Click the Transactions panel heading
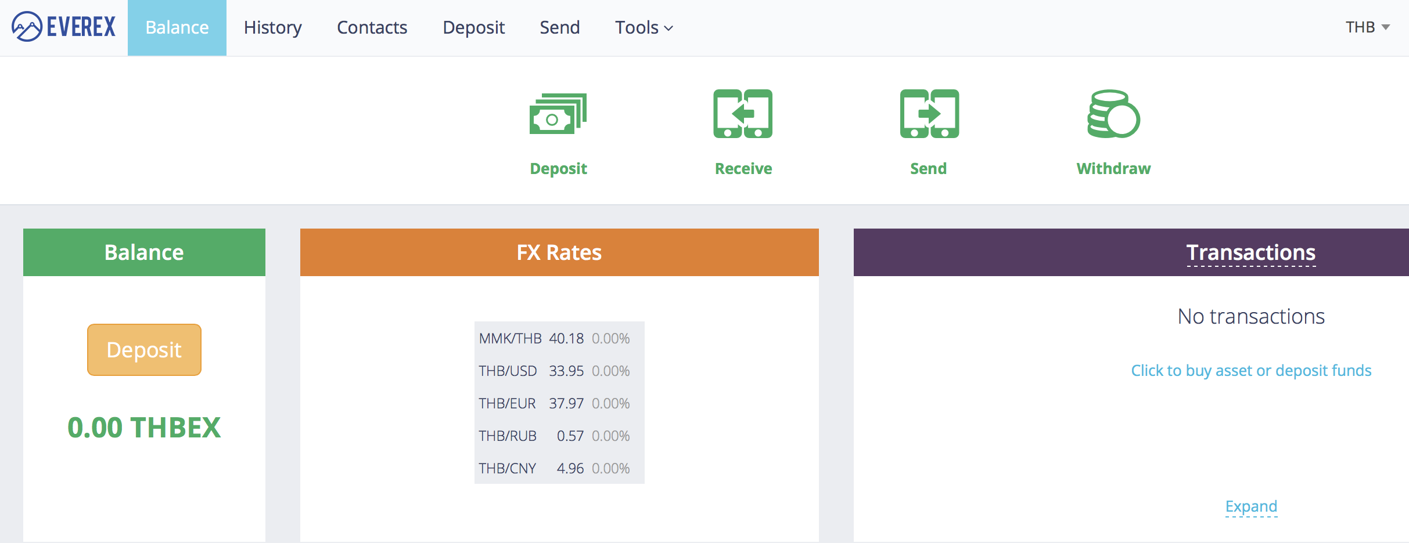The width and height of the screenshot is (1409, 543). 1250,252
